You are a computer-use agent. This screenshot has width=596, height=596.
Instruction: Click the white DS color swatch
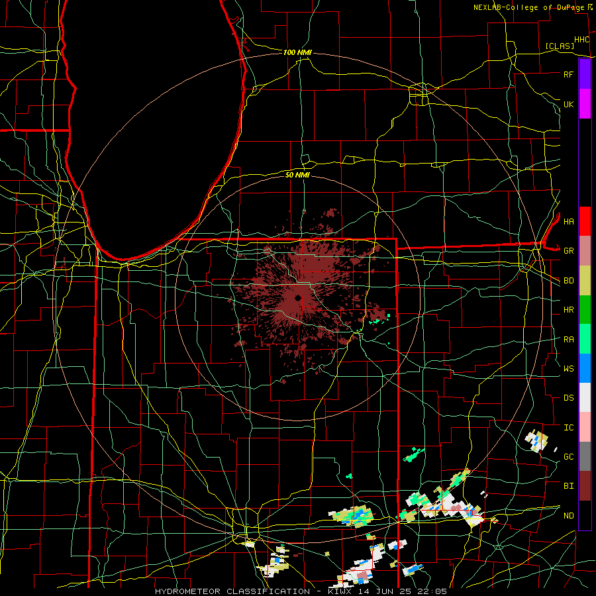[x=585, y=397]
